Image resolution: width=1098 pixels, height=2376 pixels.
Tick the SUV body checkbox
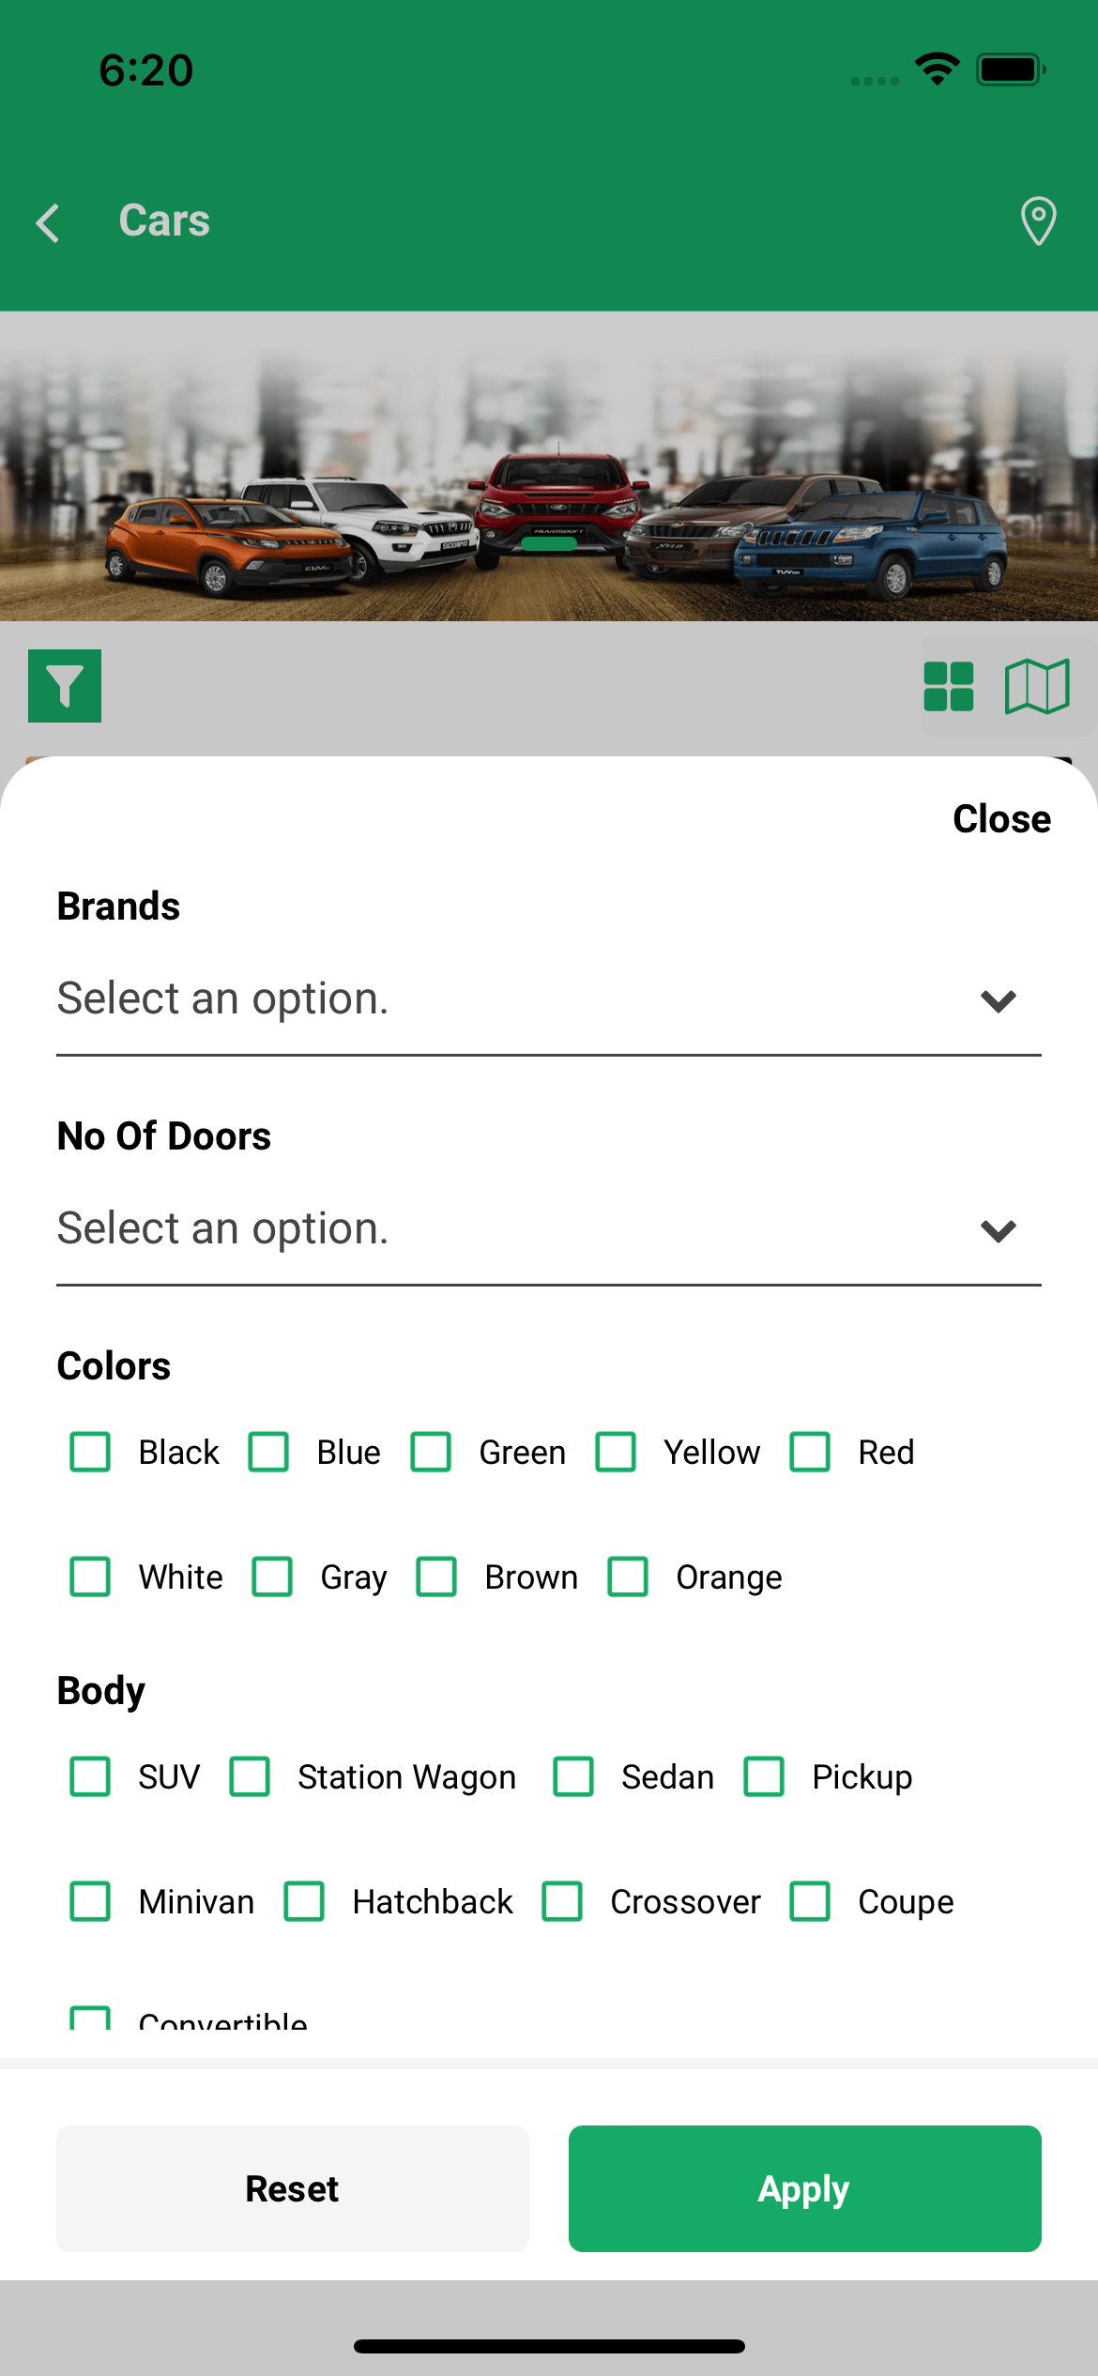coord(90,1776)
